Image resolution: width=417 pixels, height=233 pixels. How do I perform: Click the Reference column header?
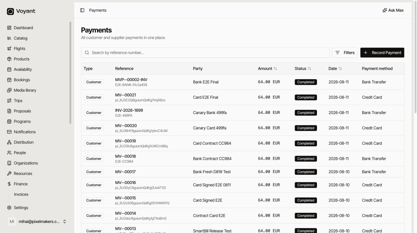pyautogui.click(x=124, y=69)
